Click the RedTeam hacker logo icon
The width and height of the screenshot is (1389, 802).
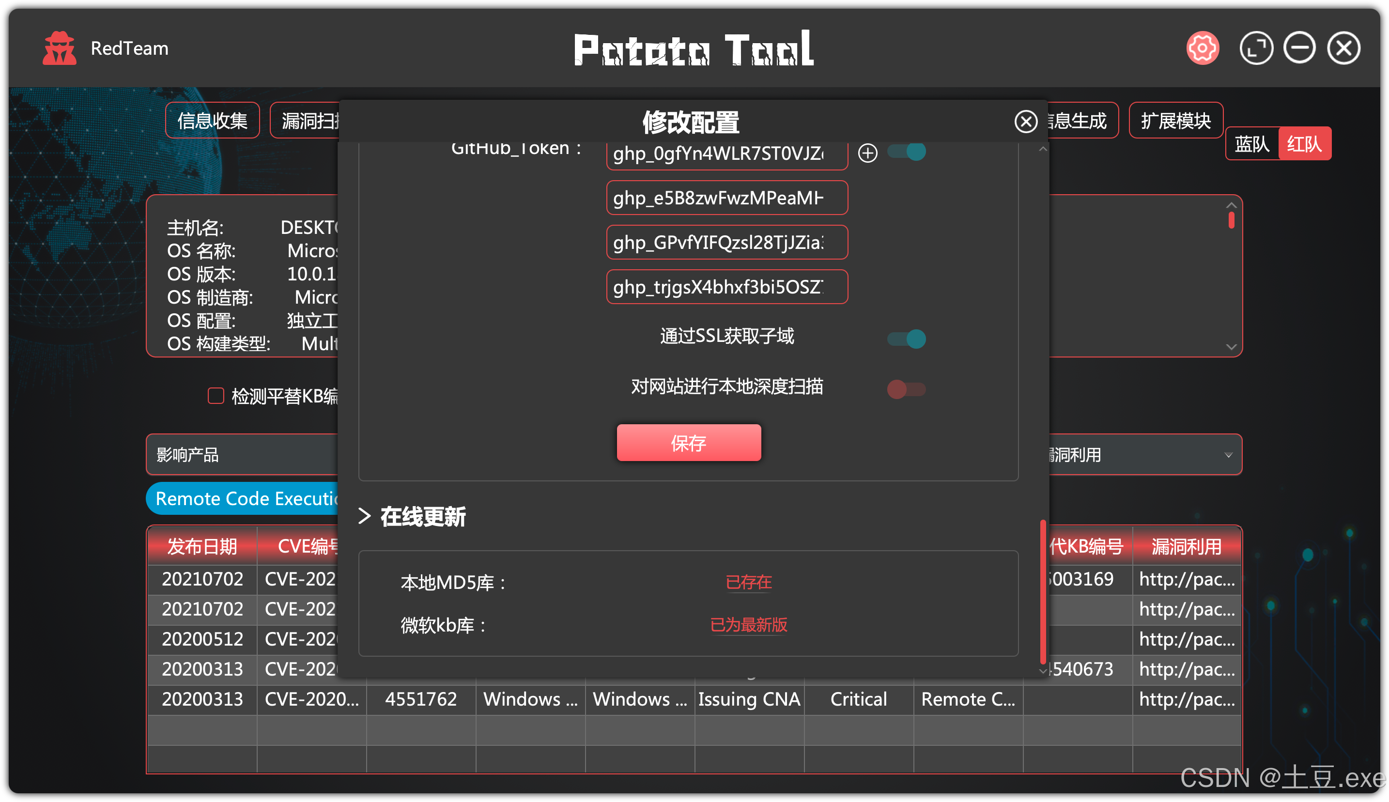coord(59,48)
